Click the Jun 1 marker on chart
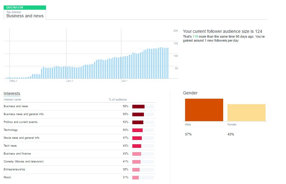 (70, 81)
